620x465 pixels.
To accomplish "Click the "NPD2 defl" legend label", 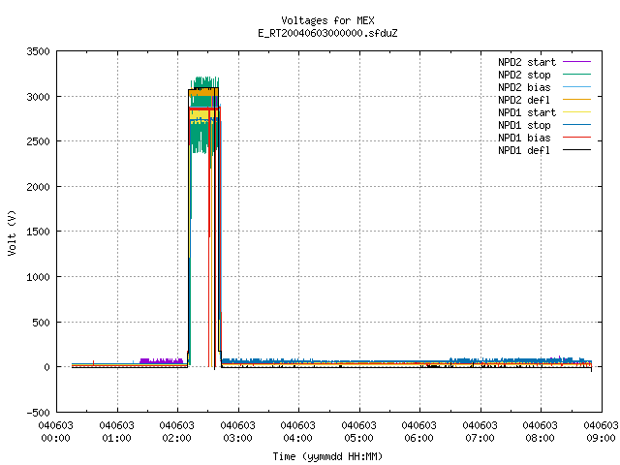I will coord(524,100).
